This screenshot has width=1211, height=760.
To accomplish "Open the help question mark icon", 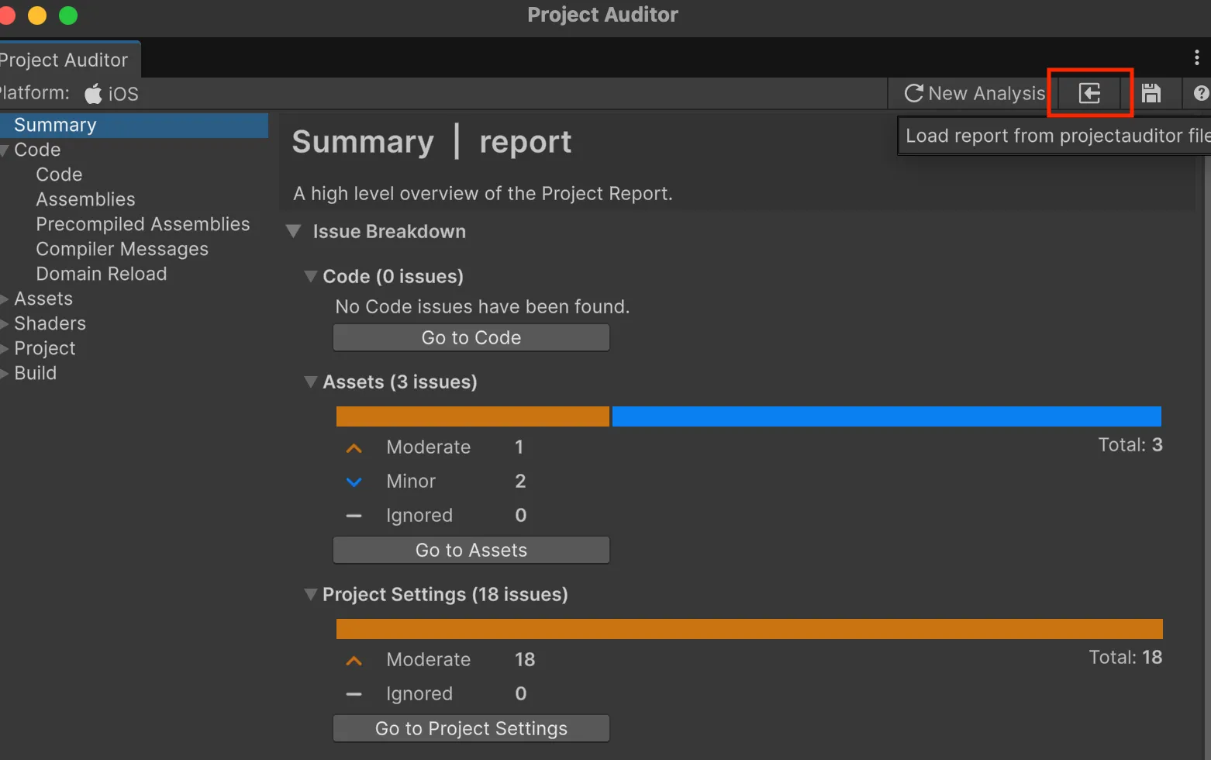I will (1201, 93).
